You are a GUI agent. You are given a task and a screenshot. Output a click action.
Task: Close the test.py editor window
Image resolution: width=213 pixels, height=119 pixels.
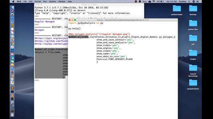(x=70, y=20)
